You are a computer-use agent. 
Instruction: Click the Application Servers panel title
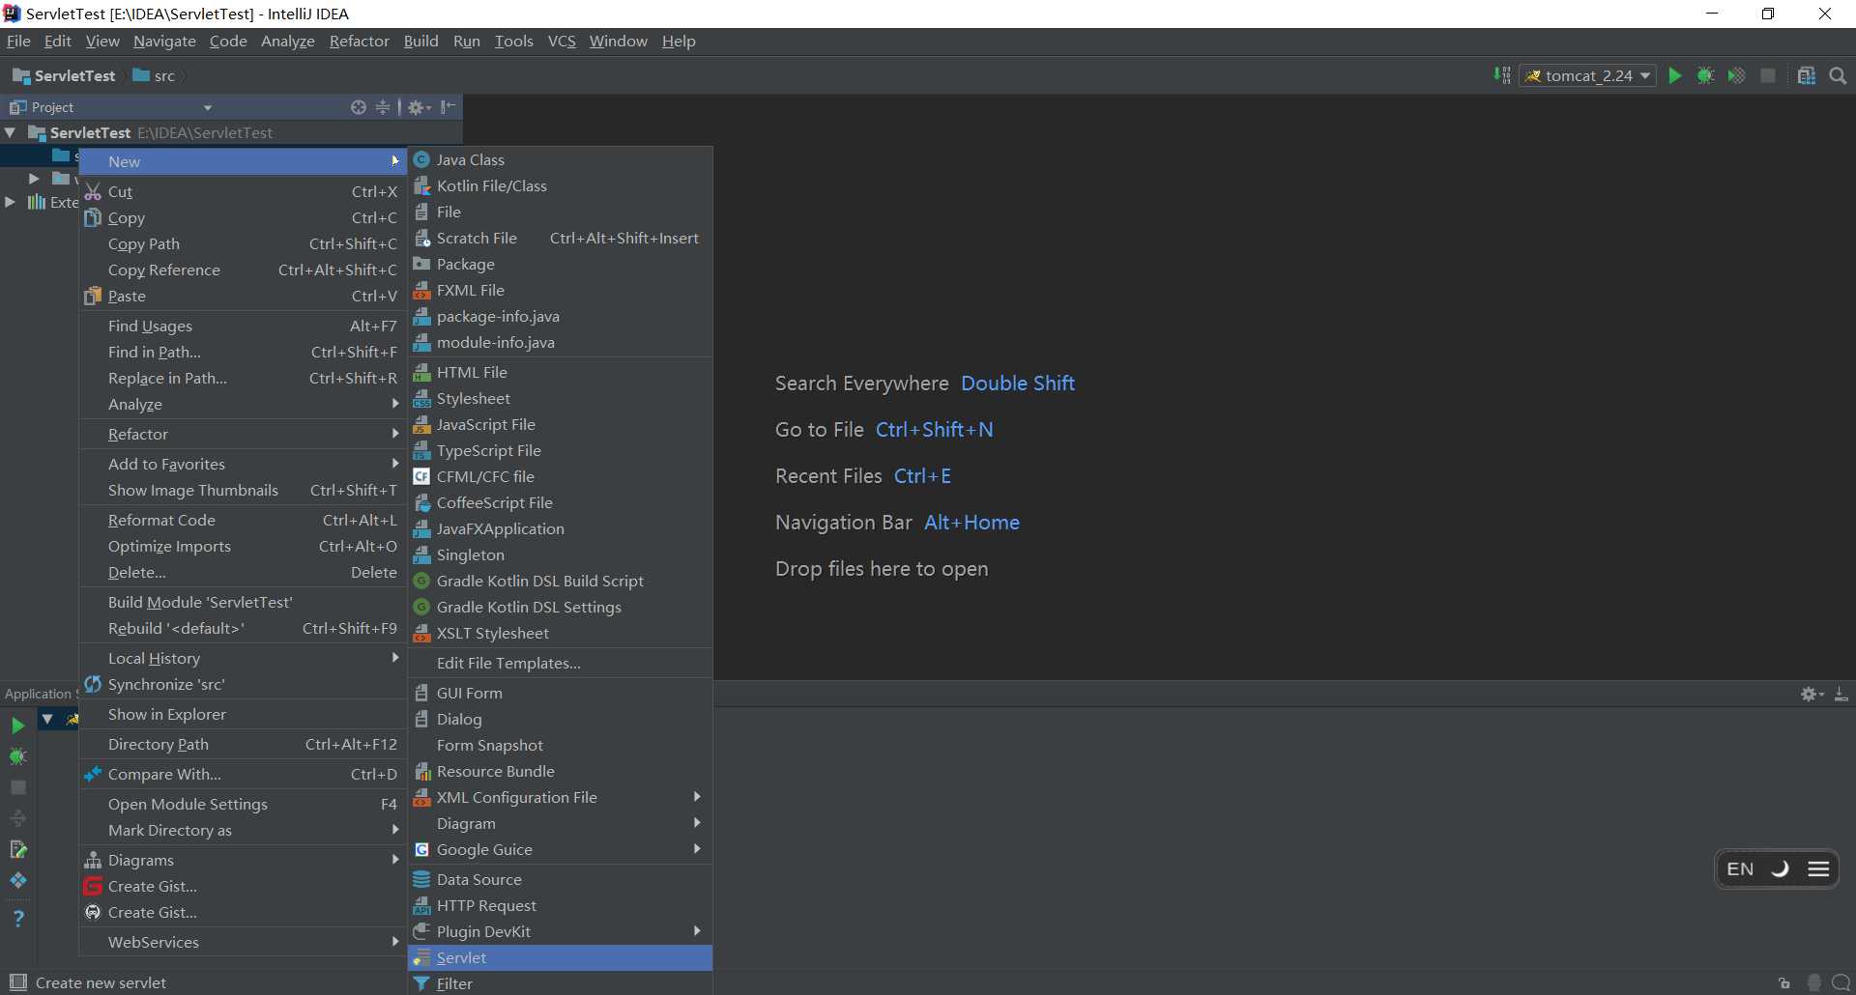click(41, 694)
